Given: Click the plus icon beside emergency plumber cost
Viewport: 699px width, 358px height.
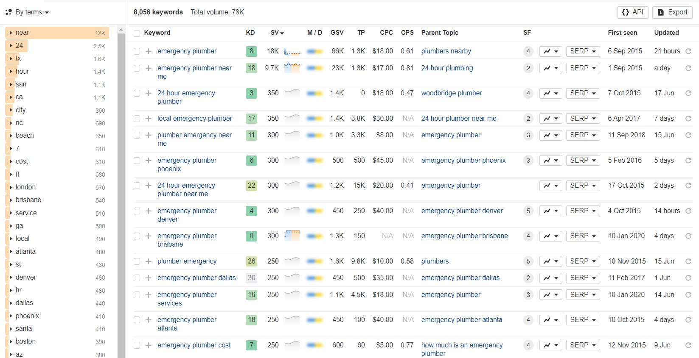Looking at the screenshot, I should point(149,345).
